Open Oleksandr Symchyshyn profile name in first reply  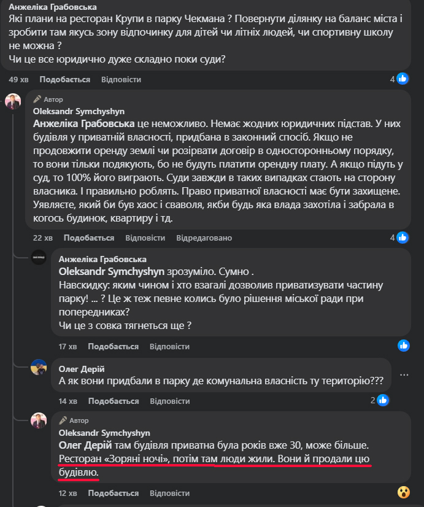click(x=79, y=112)
